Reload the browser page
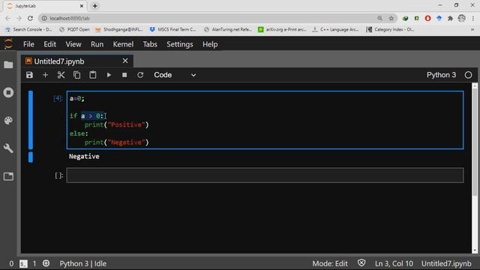This screenshot has width=480, height=270. point(30,18)
